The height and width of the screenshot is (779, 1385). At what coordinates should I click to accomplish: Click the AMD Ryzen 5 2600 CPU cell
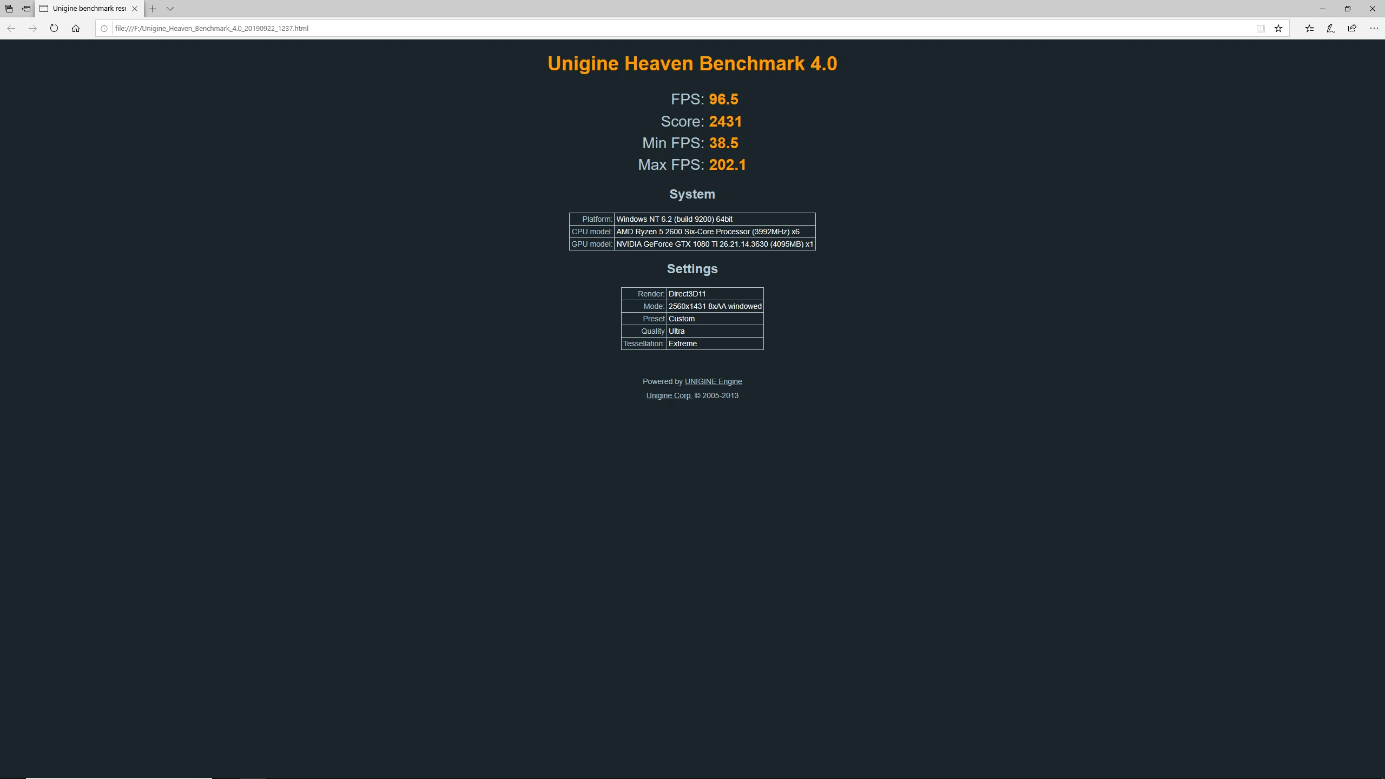point(715,232)
